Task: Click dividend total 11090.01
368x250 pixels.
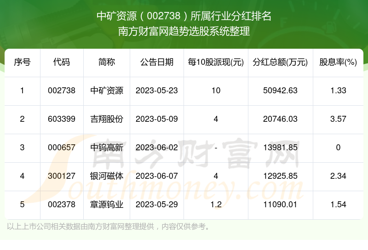Action: (x=280, y=205)
